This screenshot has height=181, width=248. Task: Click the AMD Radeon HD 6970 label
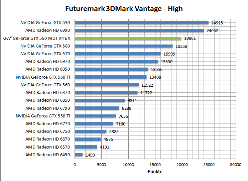(x=47, y=61)
